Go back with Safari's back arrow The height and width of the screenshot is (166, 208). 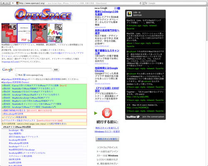[x=3, y=3]
